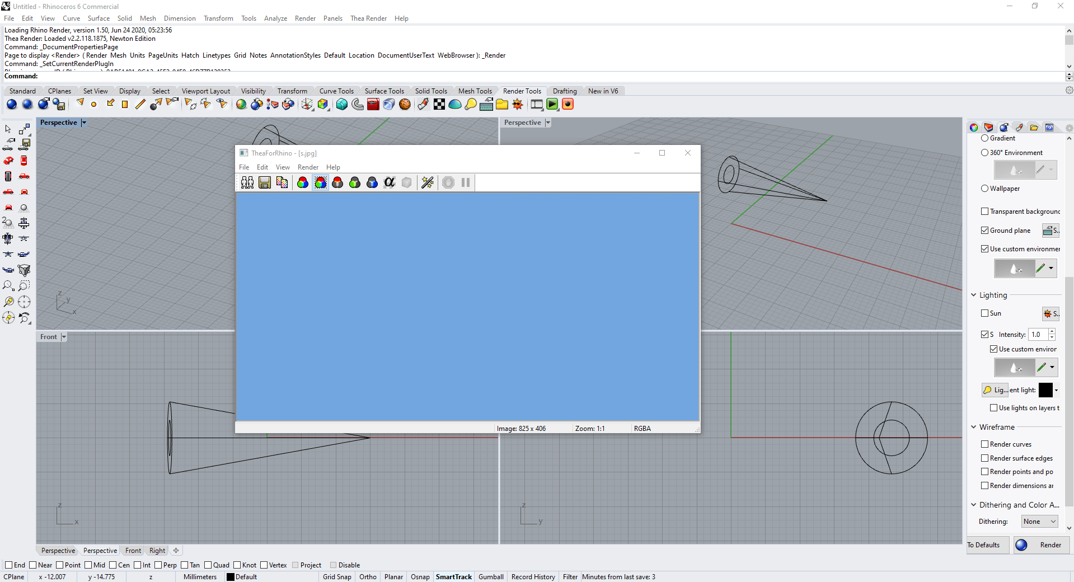Click the Save icon in TheaForRhino toolbar
The width and height of the screenshot is (1074, 582).
tap(265, 182)
